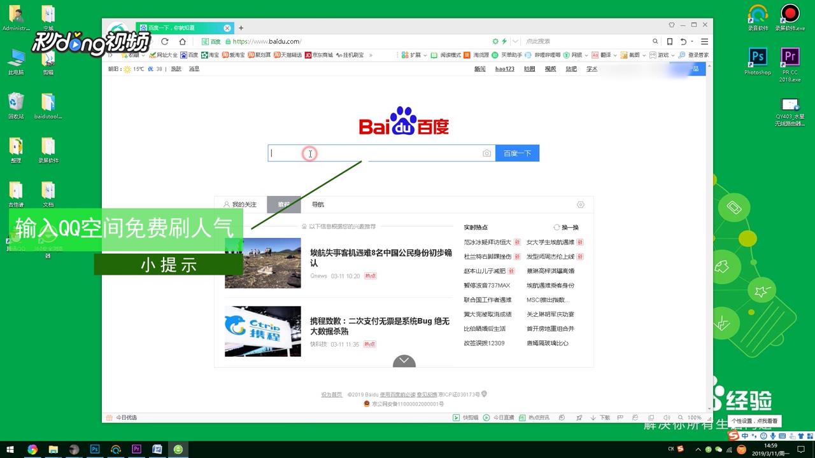Open the 游戏 games dropdown
Image resolution: width=815 pixels, height=458 pixels.
(662, 55)
